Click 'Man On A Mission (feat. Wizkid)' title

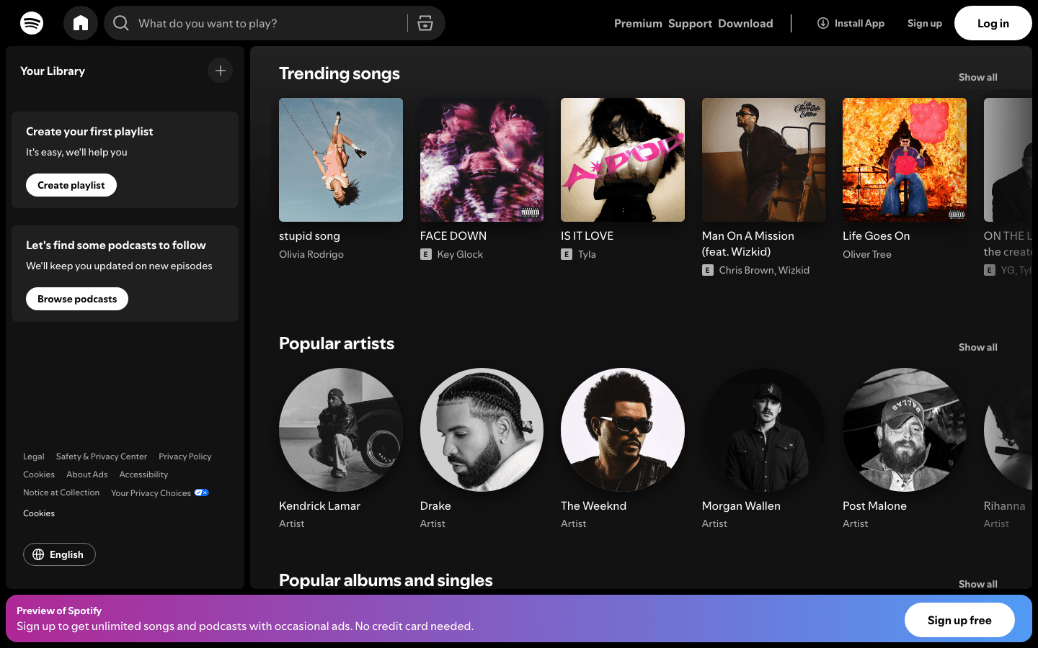(748, 243)
